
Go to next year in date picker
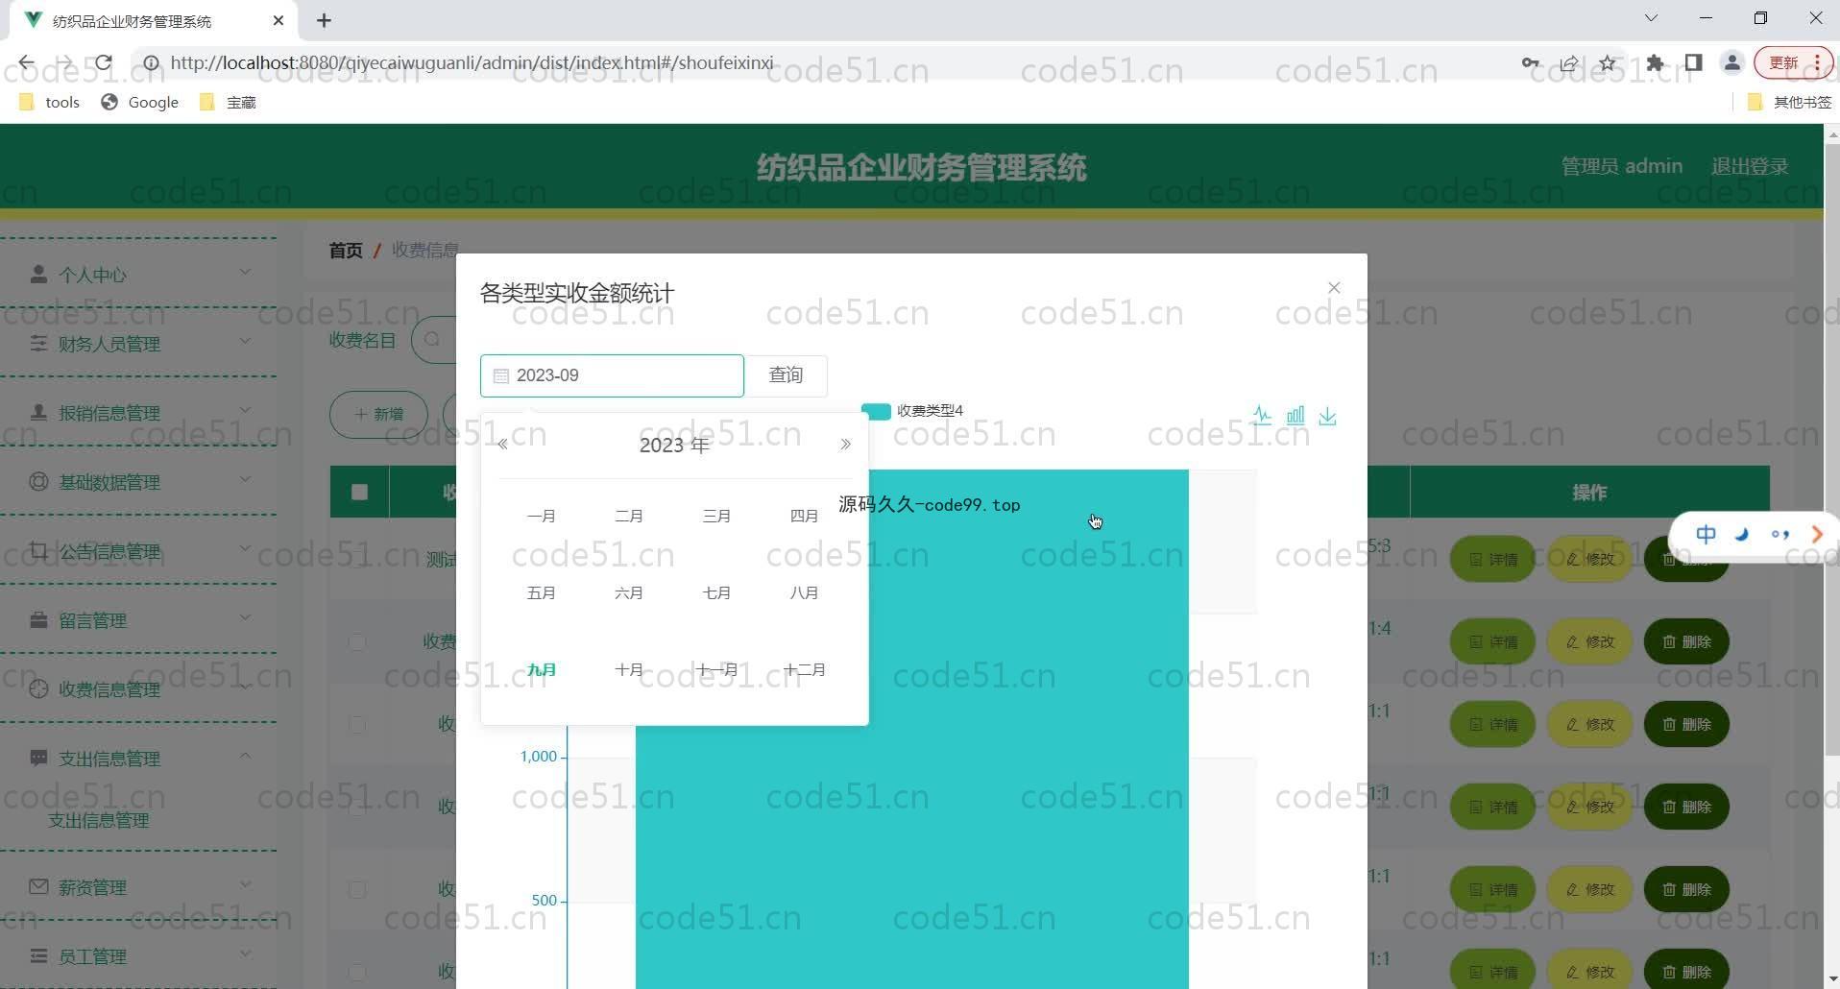point(845,445)
